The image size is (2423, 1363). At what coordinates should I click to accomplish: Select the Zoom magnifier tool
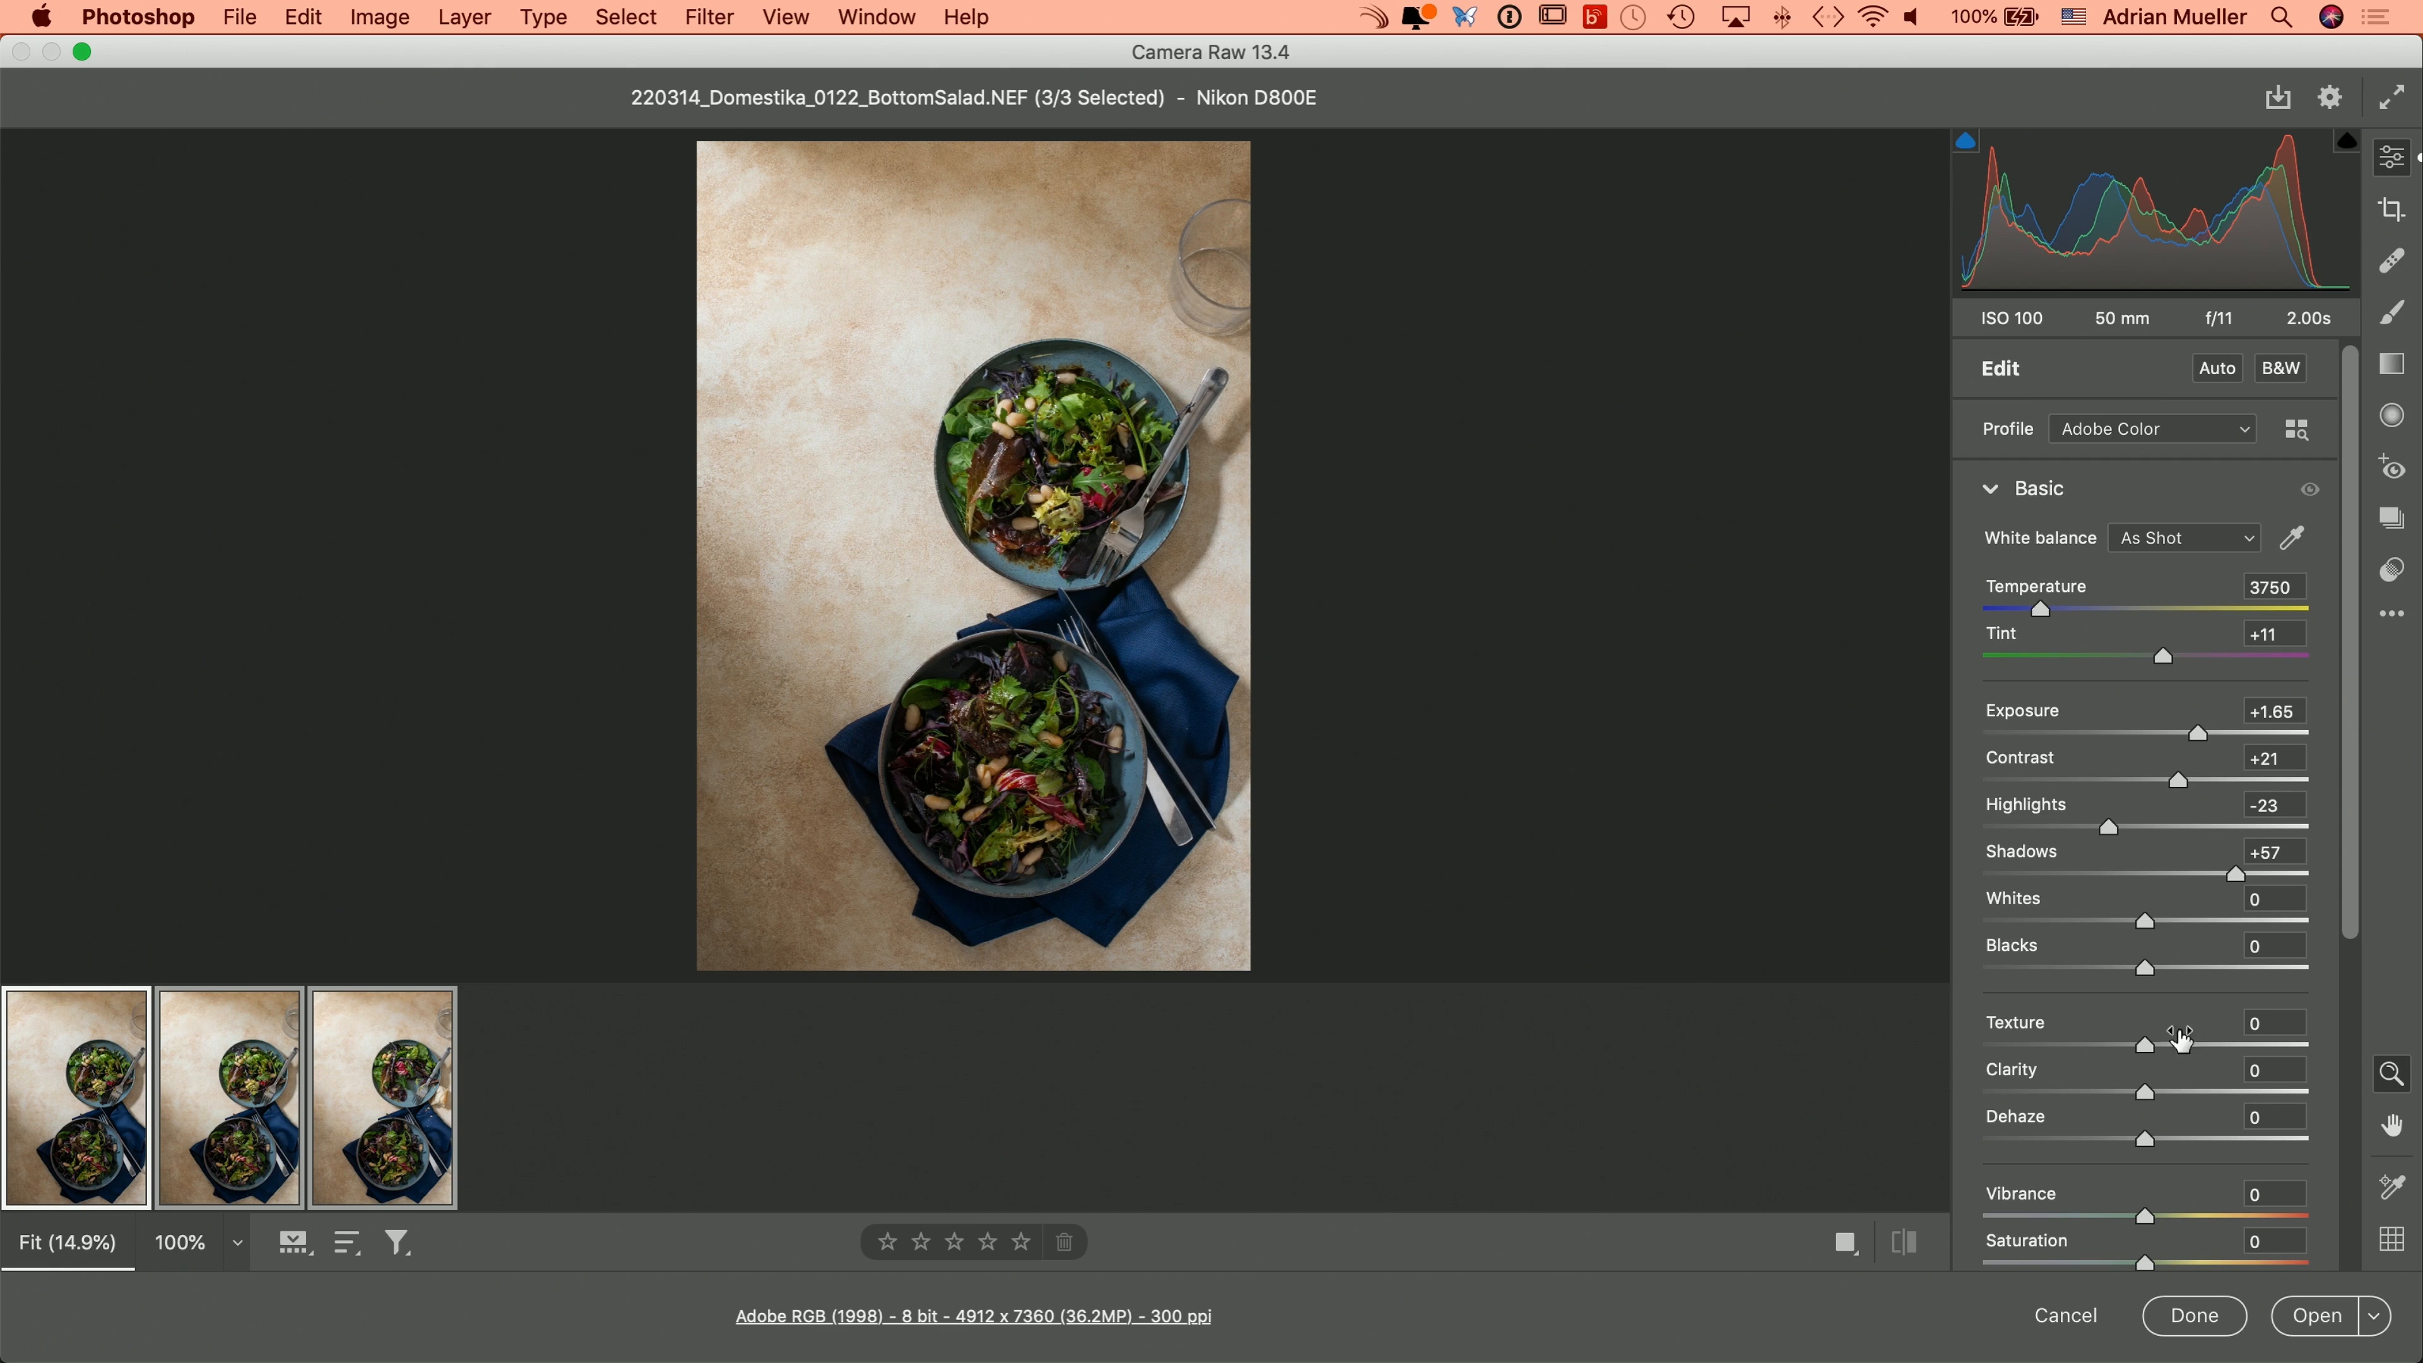[2391, 1074]
